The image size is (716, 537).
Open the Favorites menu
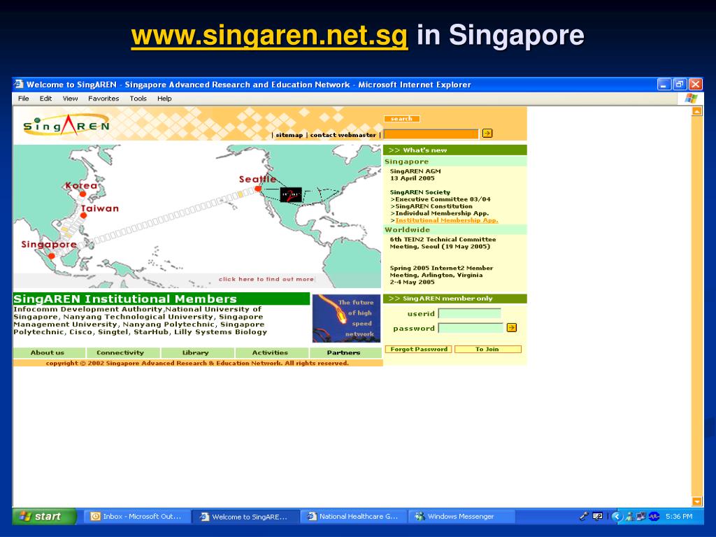[x=103, y=98]
